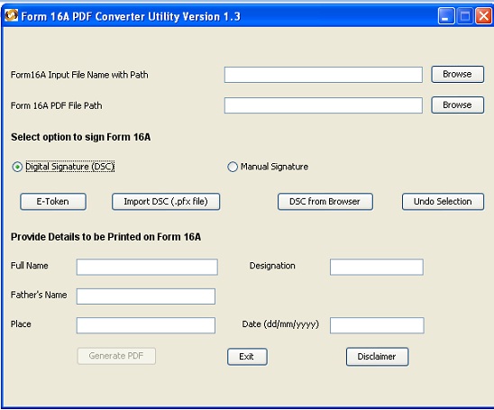Viewport: 494px width, 410px height.
Task: Minimize the Form 16A converter window
Action: (x=446, y=16)
